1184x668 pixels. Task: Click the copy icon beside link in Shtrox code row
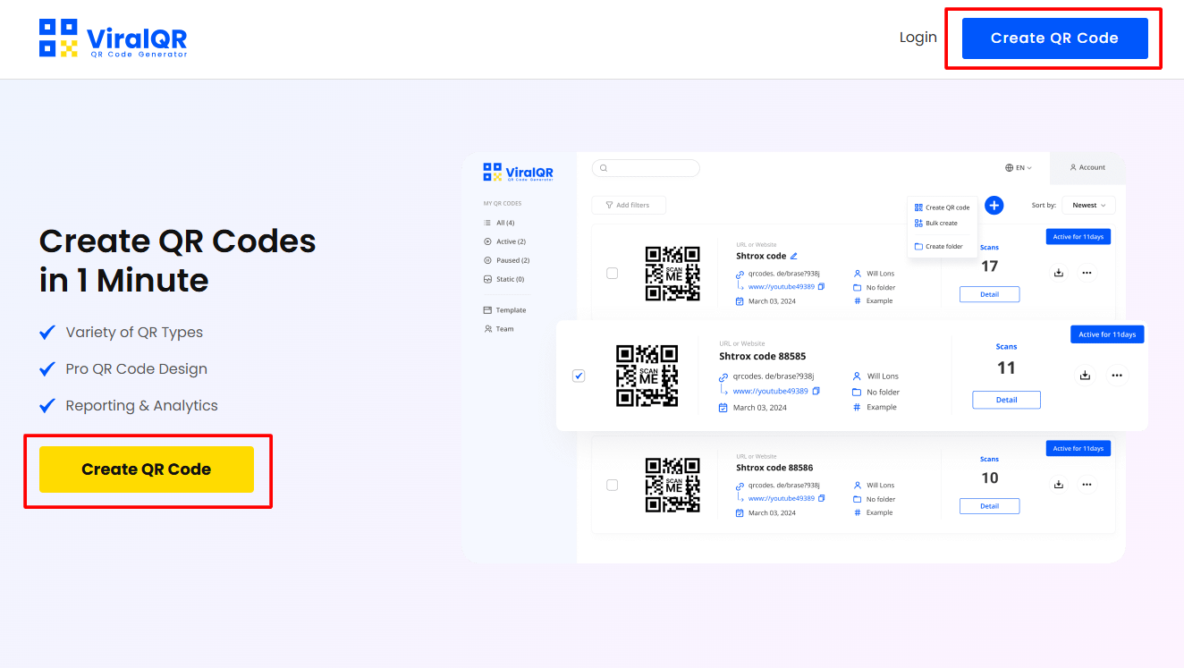(x=821, y=287)
